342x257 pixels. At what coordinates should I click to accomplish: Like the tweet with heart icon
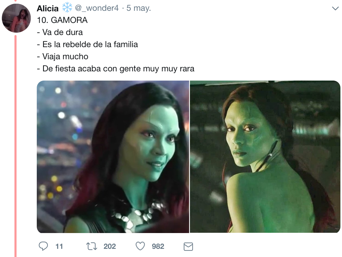140,246
